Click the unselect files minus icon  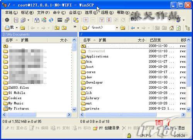(93, 20)
